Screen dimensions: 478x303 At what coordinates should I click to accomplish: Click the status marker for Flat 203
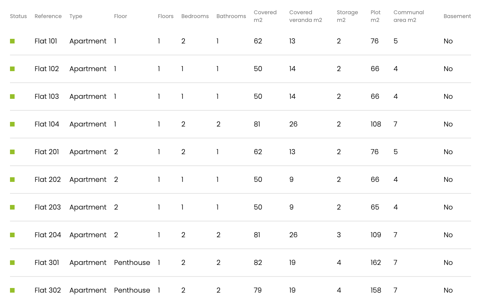(12, 207)
